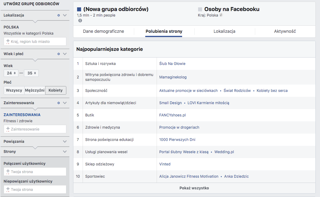Screen dimensions: 320x197
Task: Open Aktualne promocje w sieciówkach link
Action: tap(188, 91)
